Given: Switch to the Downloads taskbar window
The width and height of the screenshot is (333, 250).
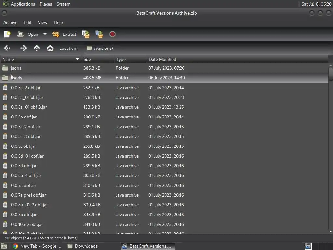Looking at the screenshot, I should [82, 246].
